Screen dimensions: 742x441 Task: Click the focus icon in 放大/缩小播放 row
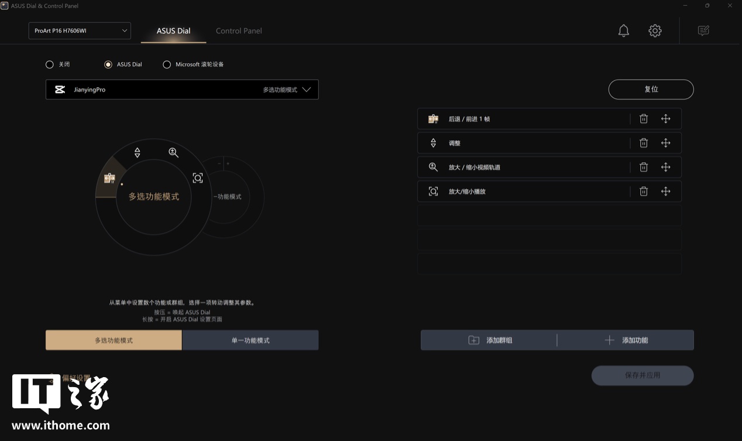[x=433, y=191]
